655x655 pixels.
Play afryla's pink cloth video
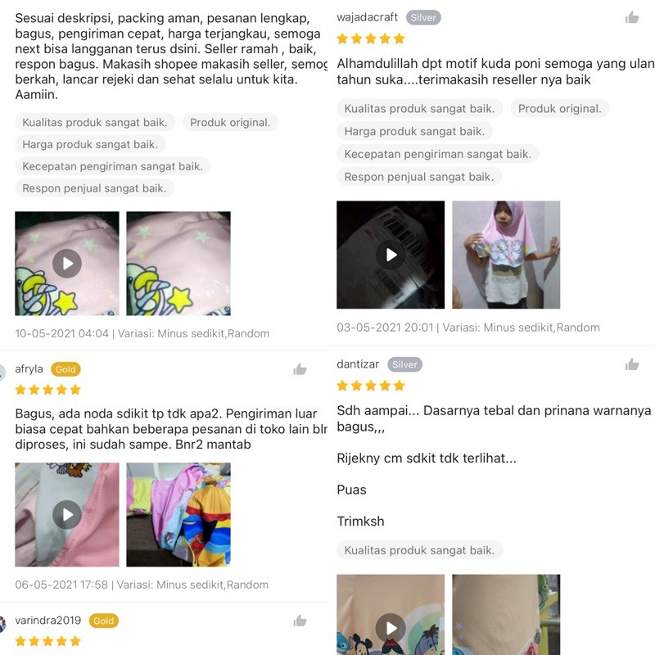point(67,515)
